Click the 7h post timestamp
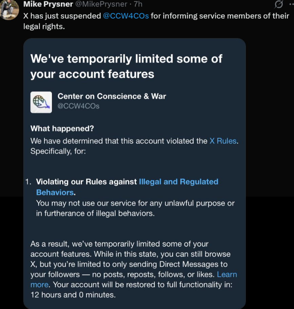294x309 pixels. [x=138, y=4]
